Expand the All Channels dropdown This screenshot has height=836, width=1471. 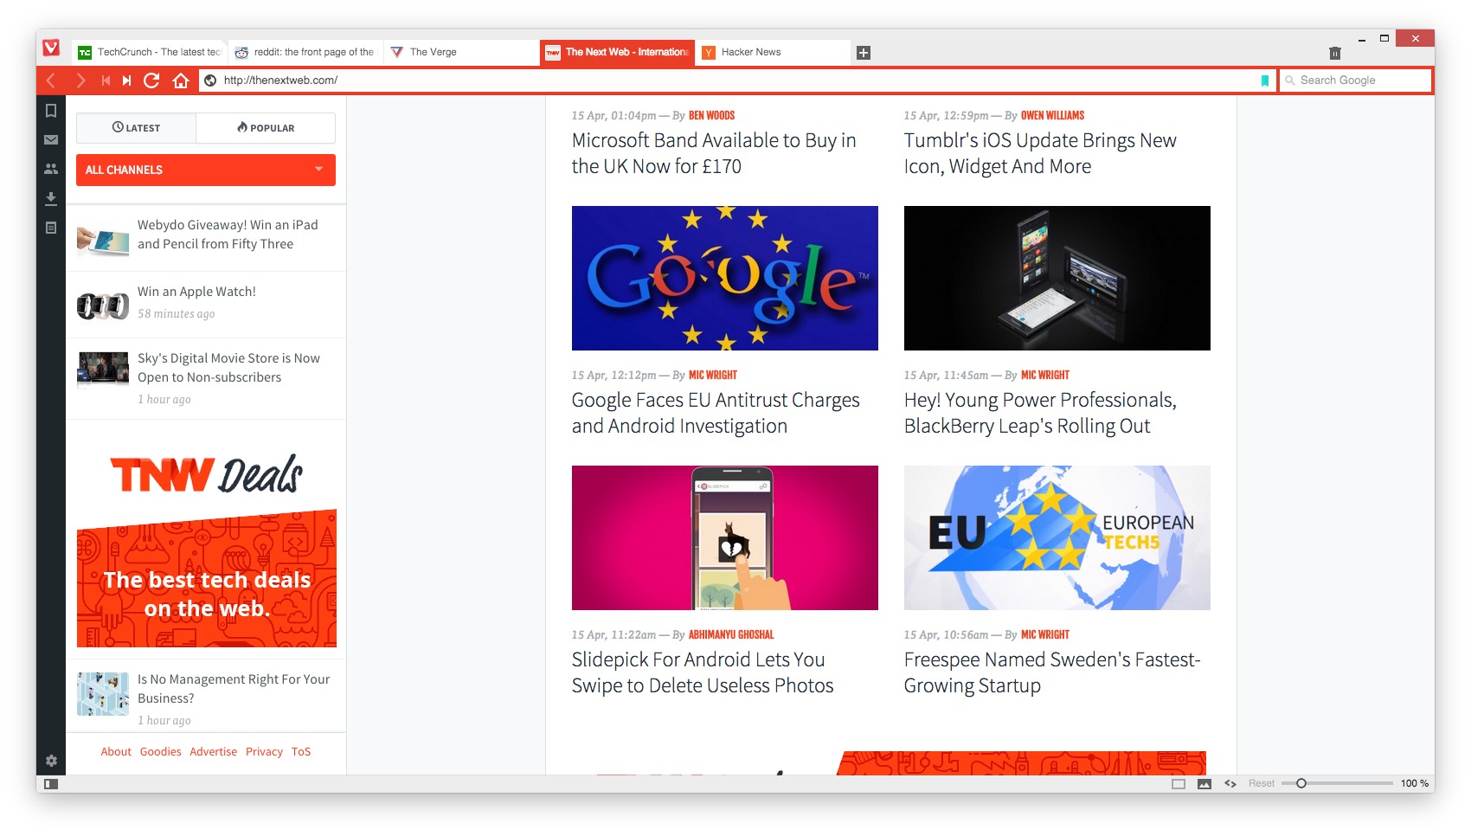coord(206,170)
